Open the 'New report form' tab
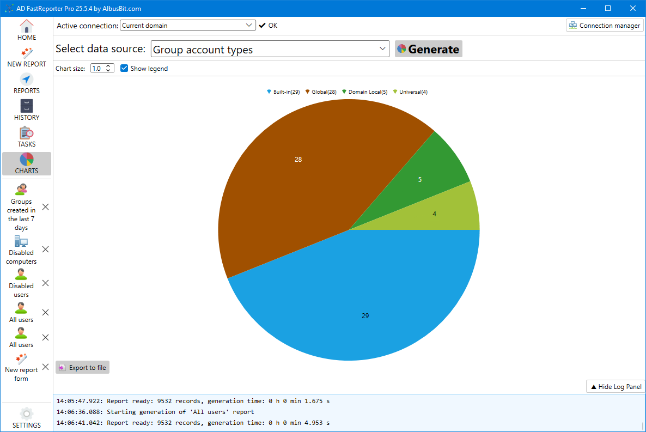Image resolution: width=646 pixels, height=432 pixels. click(21, 367)
